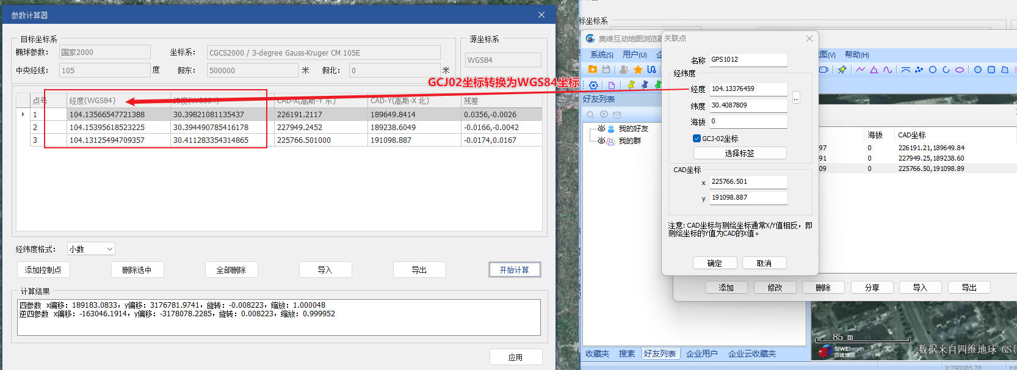Click the save disk icon in toolbar
The height and width of the screenshot is (370, 1017).
606,70
